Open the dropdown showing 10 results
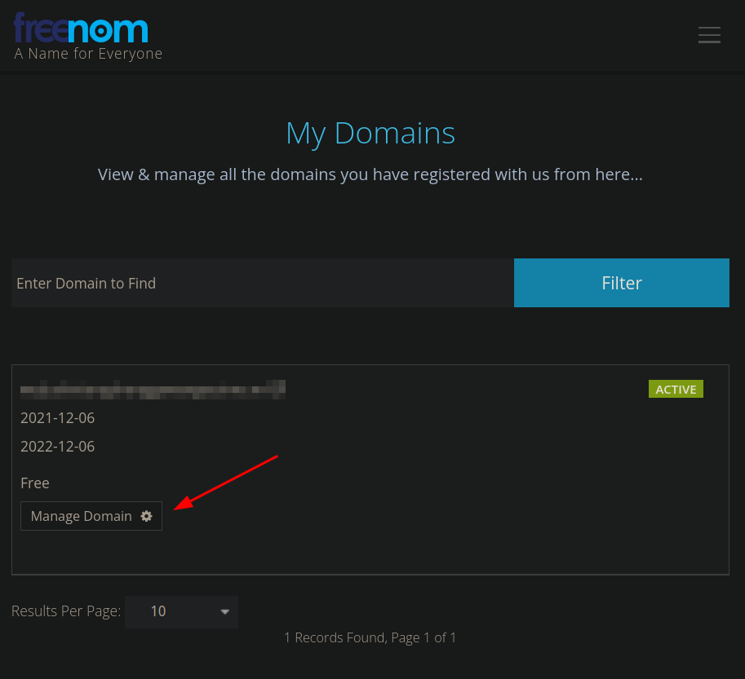Viewport: 745px width, 679px height. pyautogui.click(x=181, y=611)
